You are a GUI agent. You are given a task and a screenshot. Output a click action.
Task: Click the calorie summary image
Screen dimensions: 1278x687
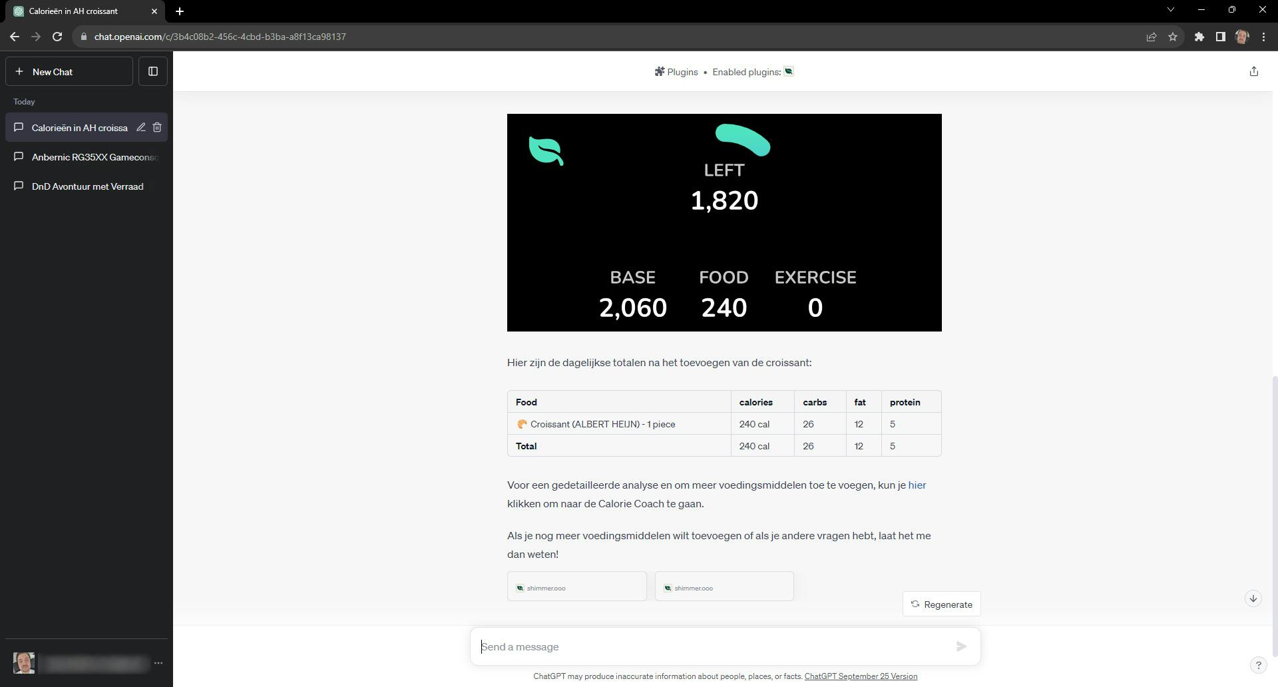pyautogui.click(x=724, y=222)
